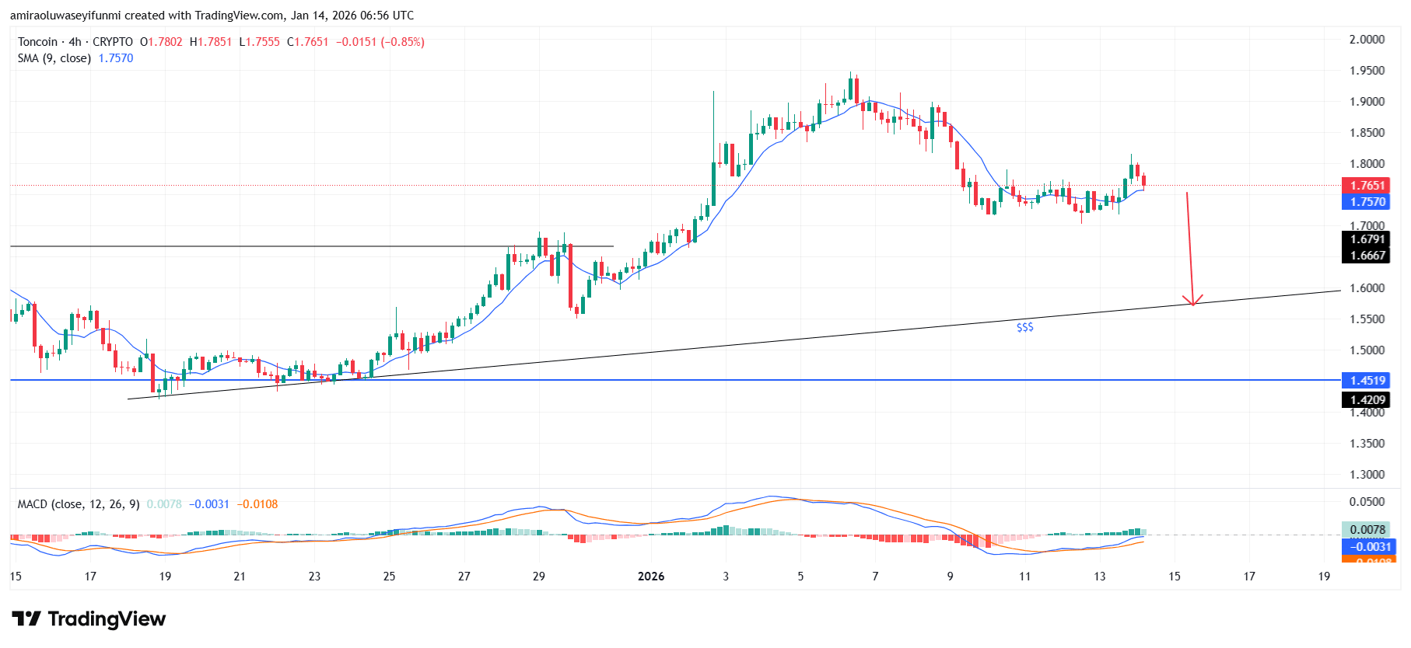Click the 0.0500 MACD scale tick
1411x648 pixels.
(x=1367, y=502)
